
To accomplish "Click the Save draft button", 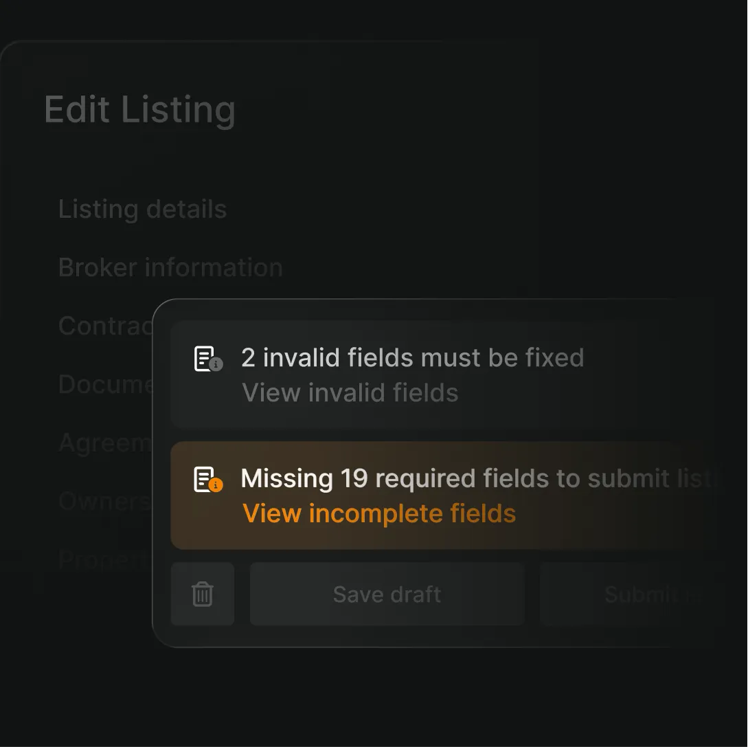I will [x=387, y=594].
